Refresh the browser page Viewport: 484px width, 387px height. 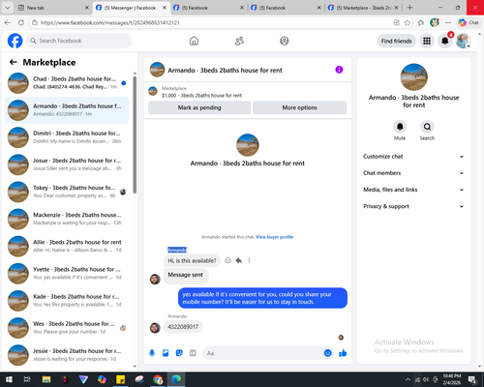[21, 22]
